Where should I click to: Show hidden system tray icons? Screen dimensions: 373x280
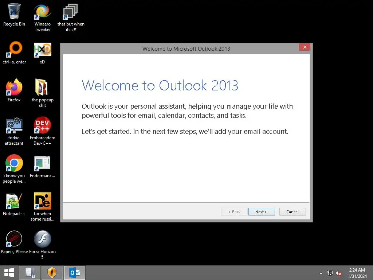[x=321, y=273]
